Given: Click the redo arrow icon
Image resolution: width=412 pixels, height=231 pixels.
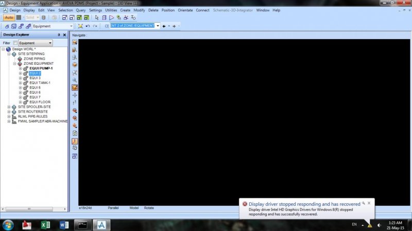Looking at the screenshot, I should point(95,26).
